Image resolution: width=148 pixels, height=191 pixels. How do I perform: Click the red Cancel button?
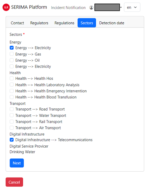coord(14,182)
